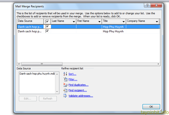This screenshot has height=115, width=169.
Task: Click the Find duplicates icon
Action: coord(65,85)
